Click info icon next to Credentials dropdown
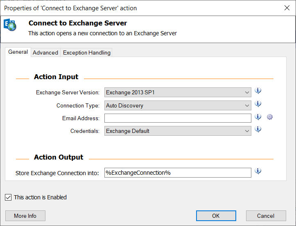 tap(258, 129)
